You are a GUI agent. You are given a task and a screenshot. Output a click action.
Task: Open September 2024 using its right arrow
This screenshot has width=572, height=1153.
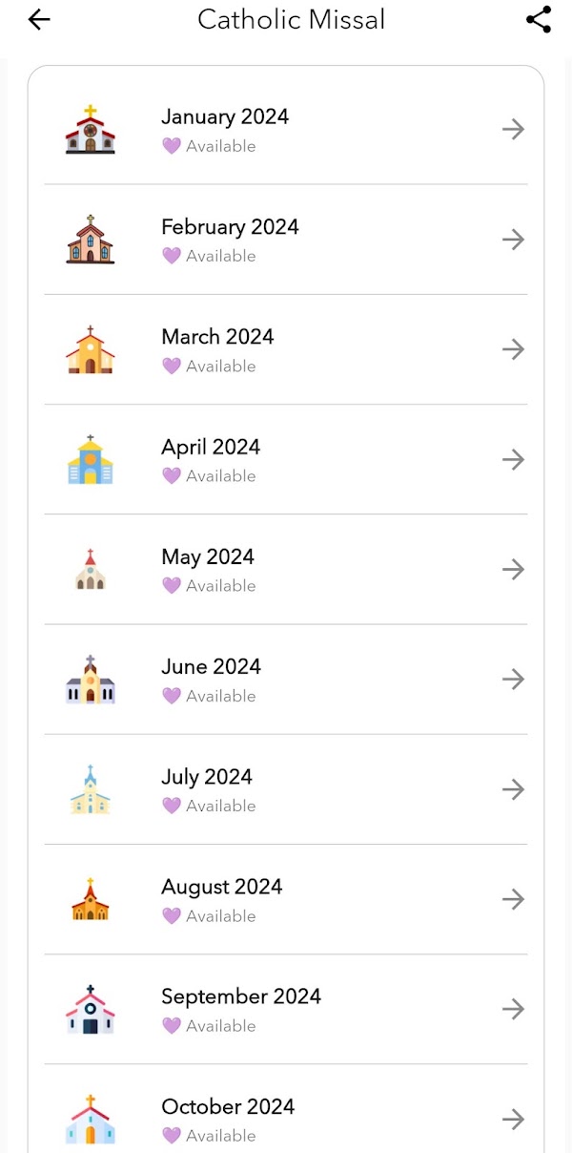(x=514, y=1009)
